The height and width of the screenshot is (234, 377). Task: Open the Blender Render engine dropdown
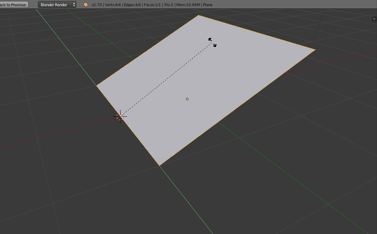(57, 4)
